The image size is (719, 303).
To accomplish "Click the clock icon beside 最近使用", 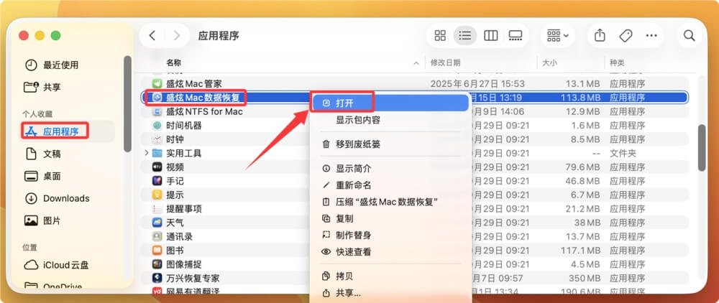I will [31, 65].
